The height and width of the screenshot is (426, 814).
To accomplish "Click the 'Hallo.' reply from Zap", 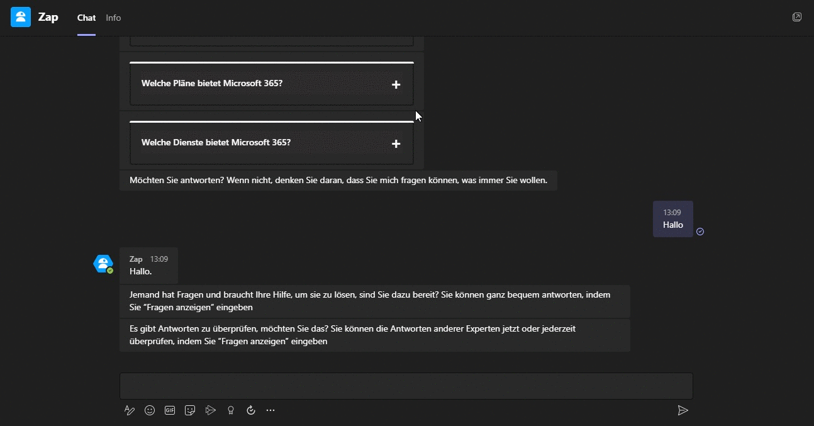I will (141, 272).
